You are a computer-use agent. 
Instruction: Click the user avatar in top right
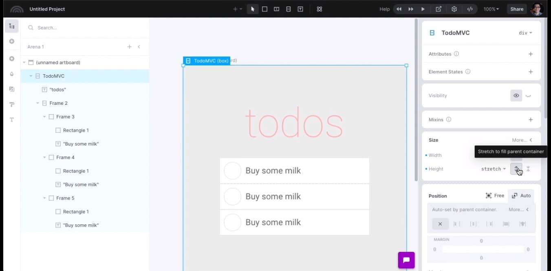(x=537, y=9)
